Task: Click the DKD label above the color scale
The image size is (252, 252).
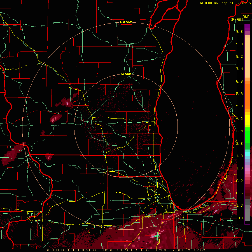Action: [x=246, y=17]
